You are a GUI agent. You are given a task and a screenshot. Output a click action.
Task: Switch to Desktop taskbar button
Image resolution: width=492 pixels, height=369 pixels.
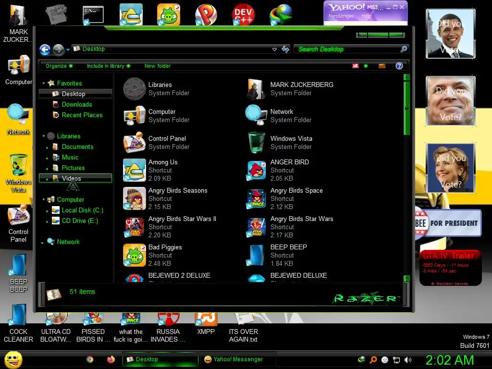[x=160, y=359]
